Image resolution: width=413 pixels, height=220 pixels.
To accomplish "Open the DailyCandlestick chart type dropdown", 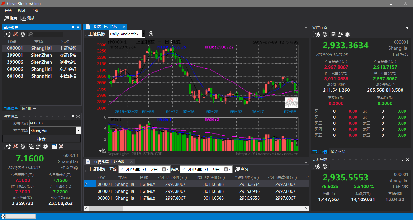I will 143,34.
